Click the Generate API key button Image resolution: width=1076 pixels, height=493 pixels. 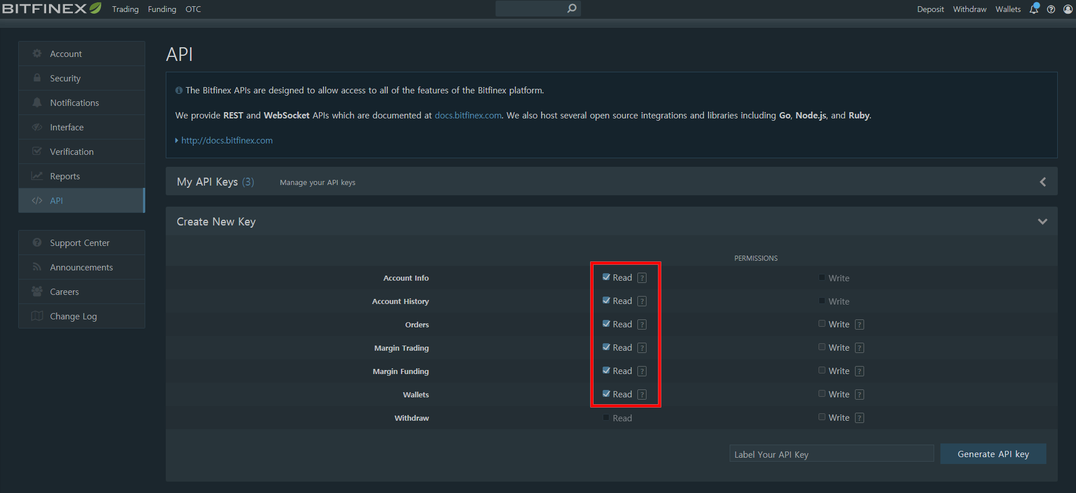click(x=993, y=454)
